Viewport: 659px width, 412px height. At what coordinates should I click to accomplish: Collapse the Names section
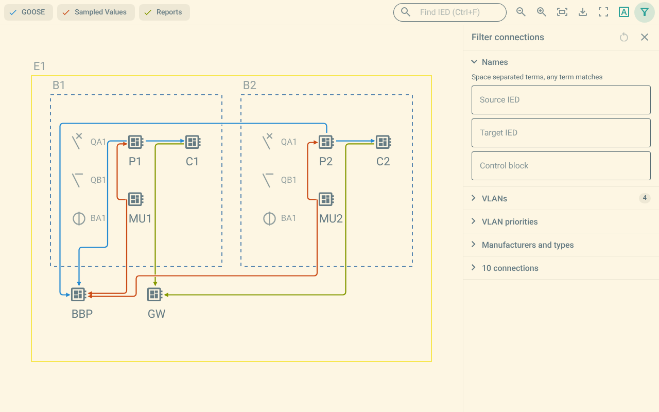click(x=561, y=62)
